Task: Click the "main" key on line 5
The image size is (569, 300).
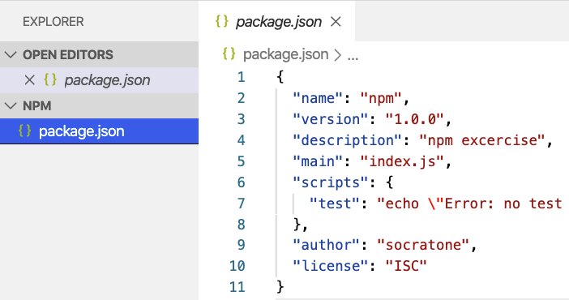Action: [318, 161]
